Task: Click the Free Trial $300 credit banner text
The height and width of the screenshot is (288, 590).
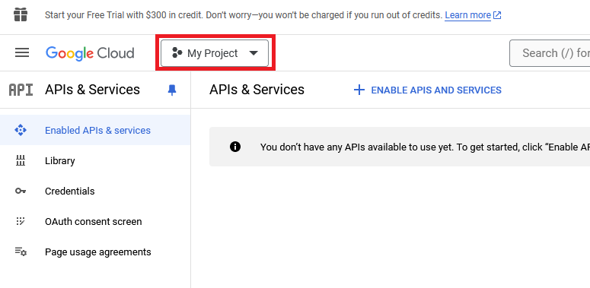Action: pyautogui.click(x=243, y=15)
